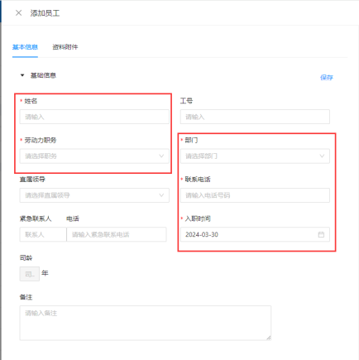Focus the 姓名 input field
The width and height of the screenshot is (359, 360).
(x=94, y=117)
